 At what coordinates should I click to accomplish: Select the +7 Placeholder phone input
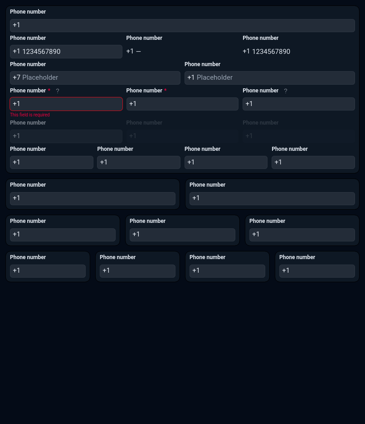pyautogui.click(x=95, y=77)
